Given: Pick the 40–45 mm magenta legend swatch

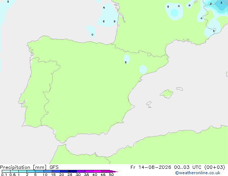Looking at the screenshot, I should pos(97,171).
